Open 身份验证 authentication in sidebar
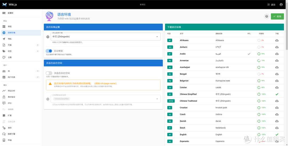 [11, 97]
